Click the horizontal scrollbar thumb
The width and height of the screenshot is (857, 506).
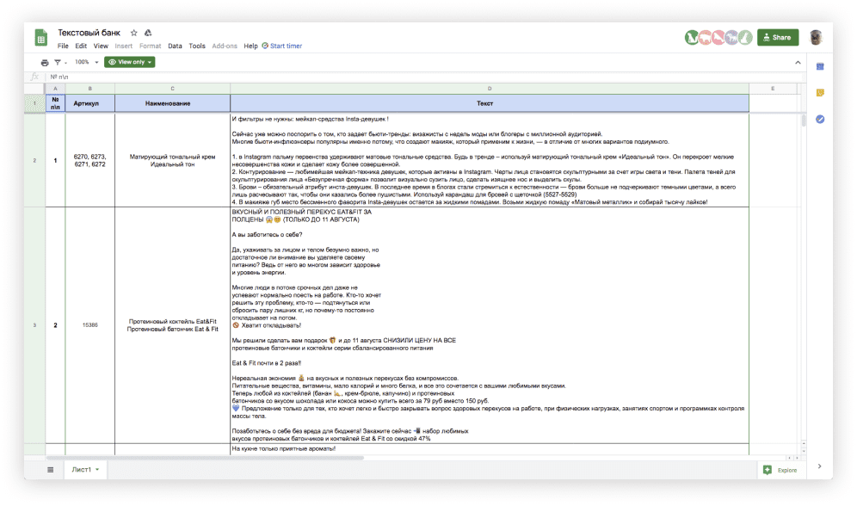(x=205, y=458)
